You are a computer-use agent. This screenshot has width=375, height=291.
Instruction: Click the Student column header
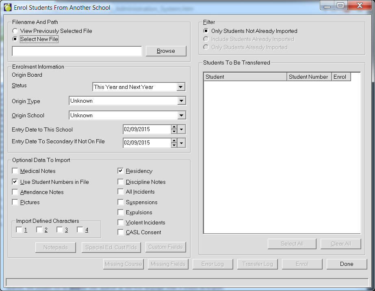tap(245, 77)
